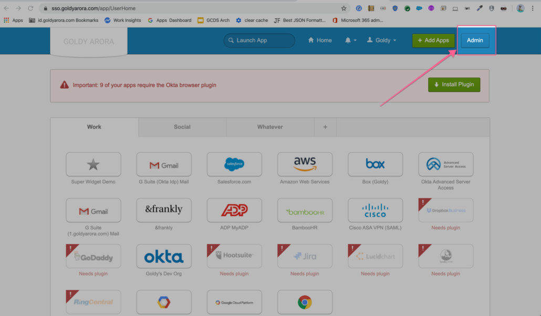This screenshot has width=541, height=316.
Task: Open G Suite (1.goldyarora.com) Mail tile
Action: point(93,210)
